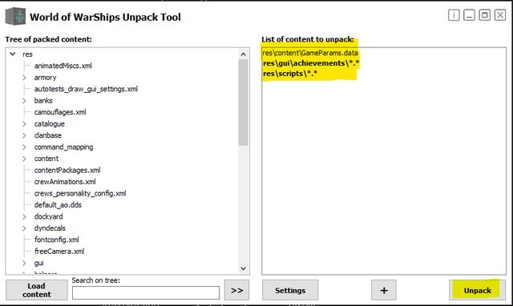Image resolution: width=513 pixels, height=306 pixels.
Task: Expand the content folder
Action: [24, 159]
